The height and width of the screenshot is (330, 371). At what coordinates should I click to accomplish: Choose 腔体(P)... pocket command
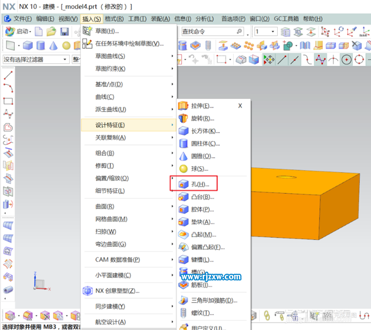coord(214,210)
